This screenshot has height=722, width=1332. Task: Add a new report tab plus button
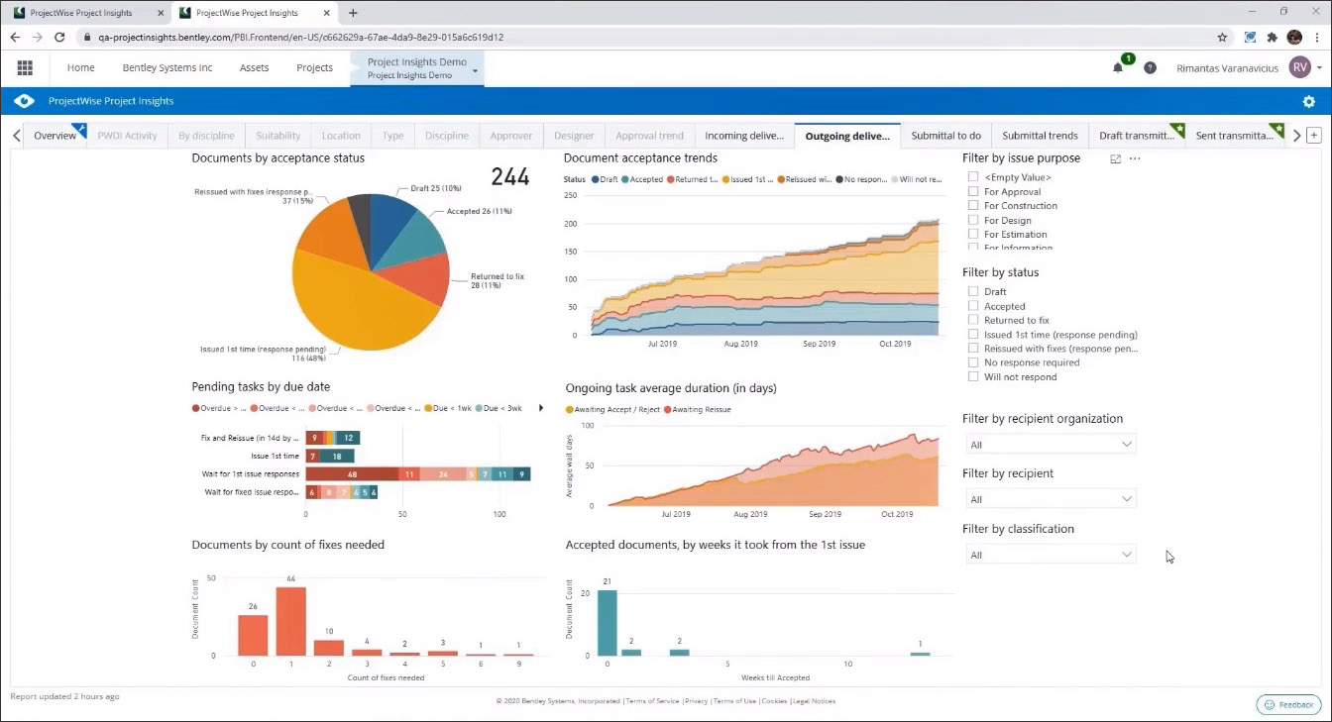click(x=1314, y=136)
